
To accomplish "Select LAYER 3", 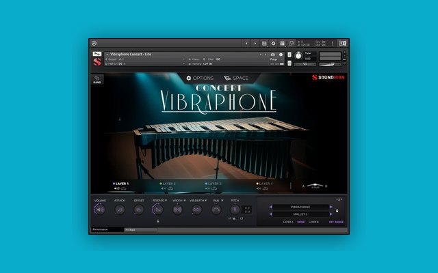I will [x=214, y=184].
